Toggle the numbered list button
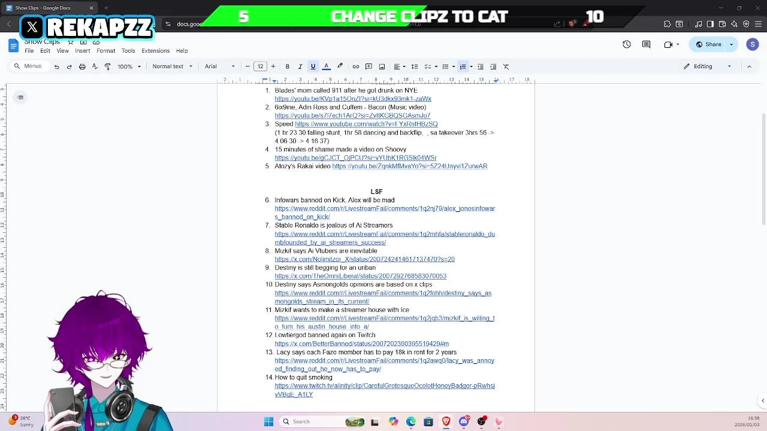Viewport: 767px width, 431px height. coord(463,66)
